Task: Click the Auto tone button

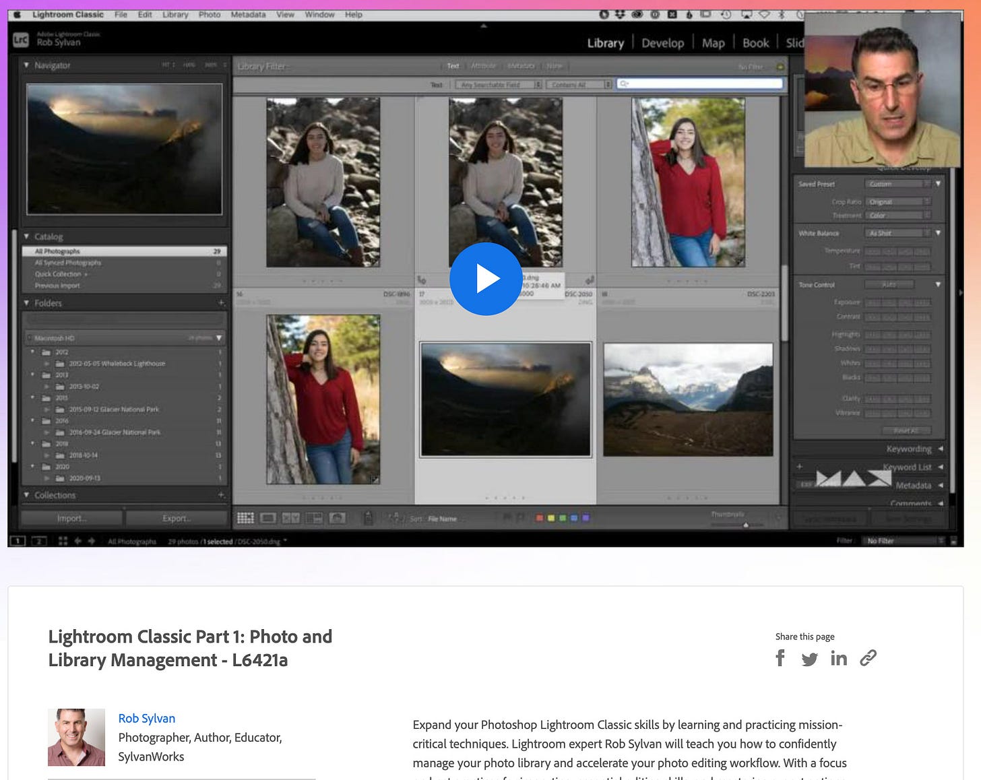Action: 889,284
